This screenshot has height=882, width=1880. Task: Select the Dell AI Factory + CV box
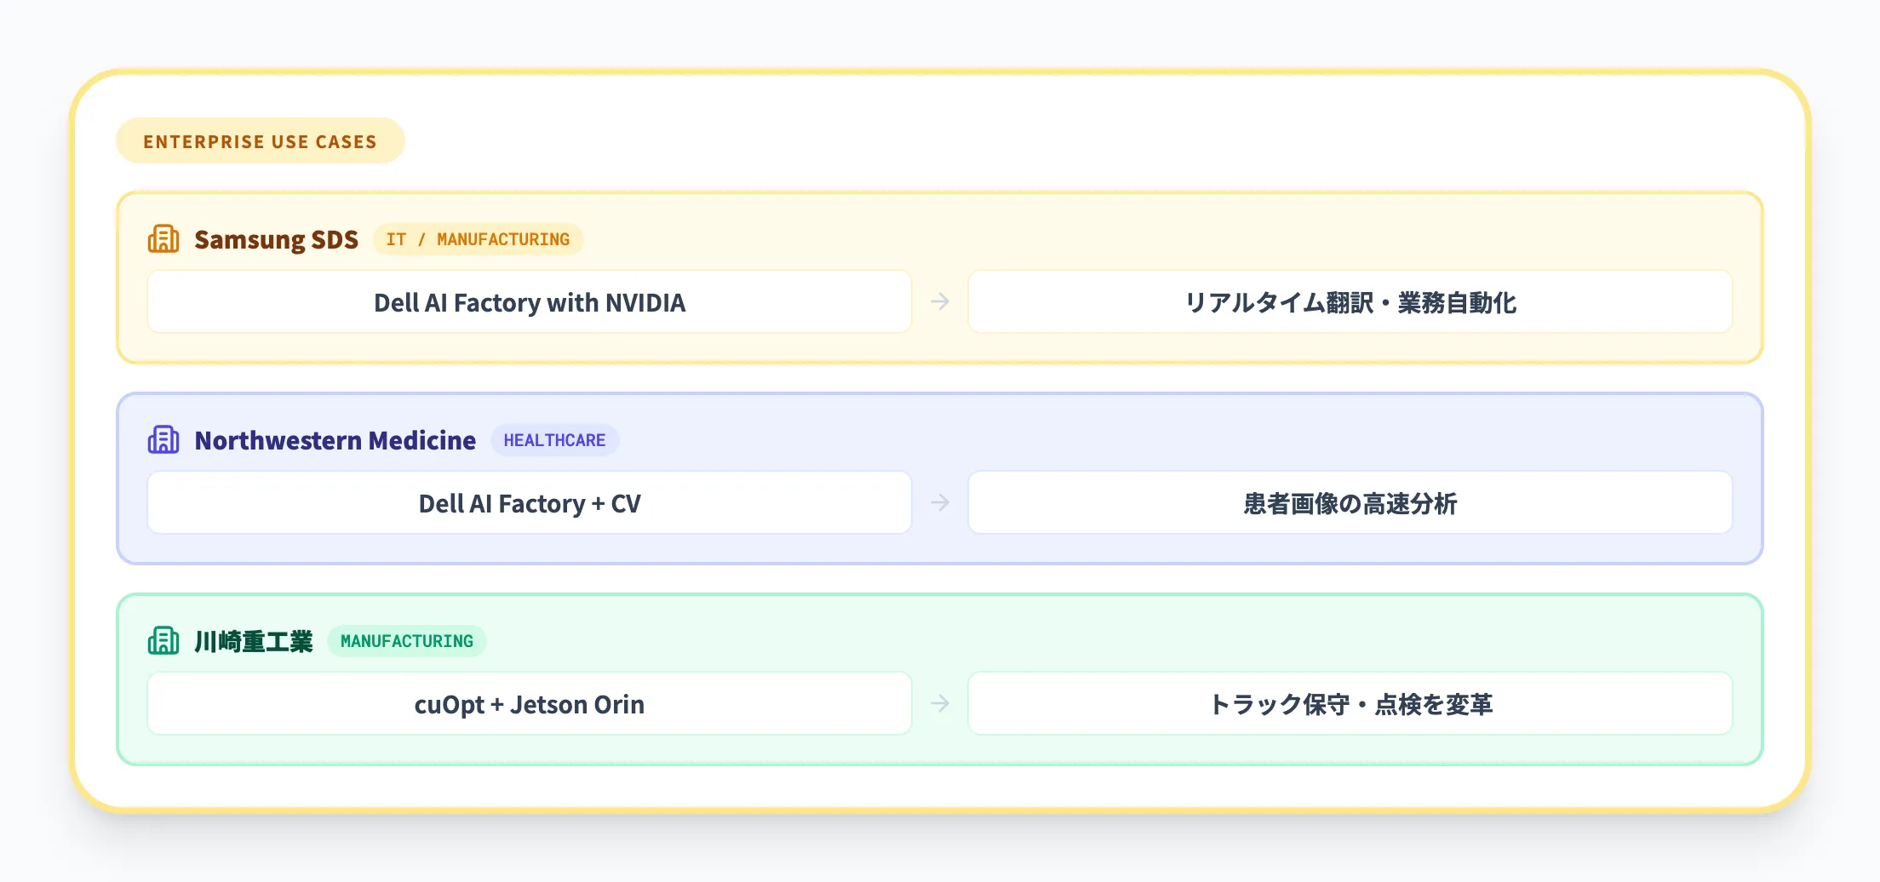[x=529, y=503]
